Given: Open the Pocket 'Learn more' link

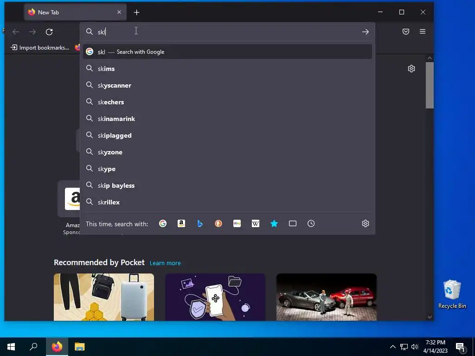Looking at the screenshot, I should [x=165, y=263].
